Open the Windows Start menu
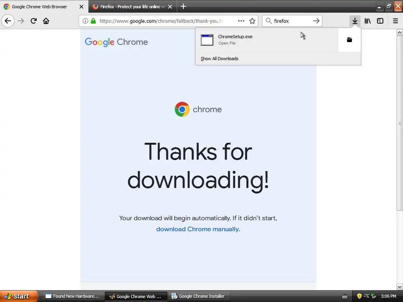Screen dimensions: 403x302 pyautogui.click(x=19, y=296)
